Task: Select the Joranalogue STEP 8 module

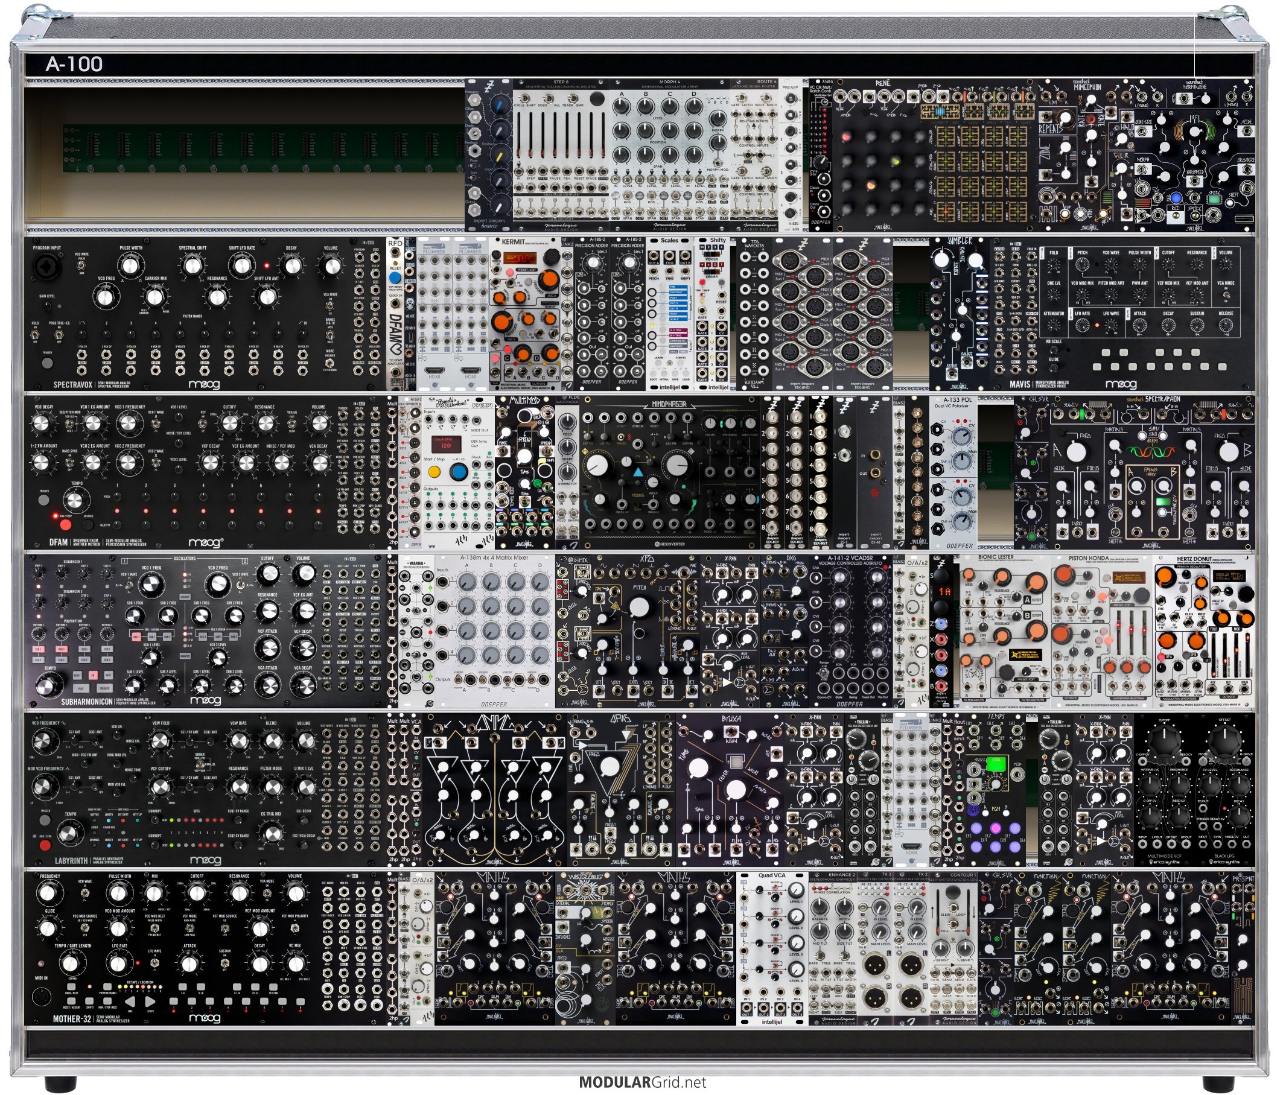Action: 561,155
